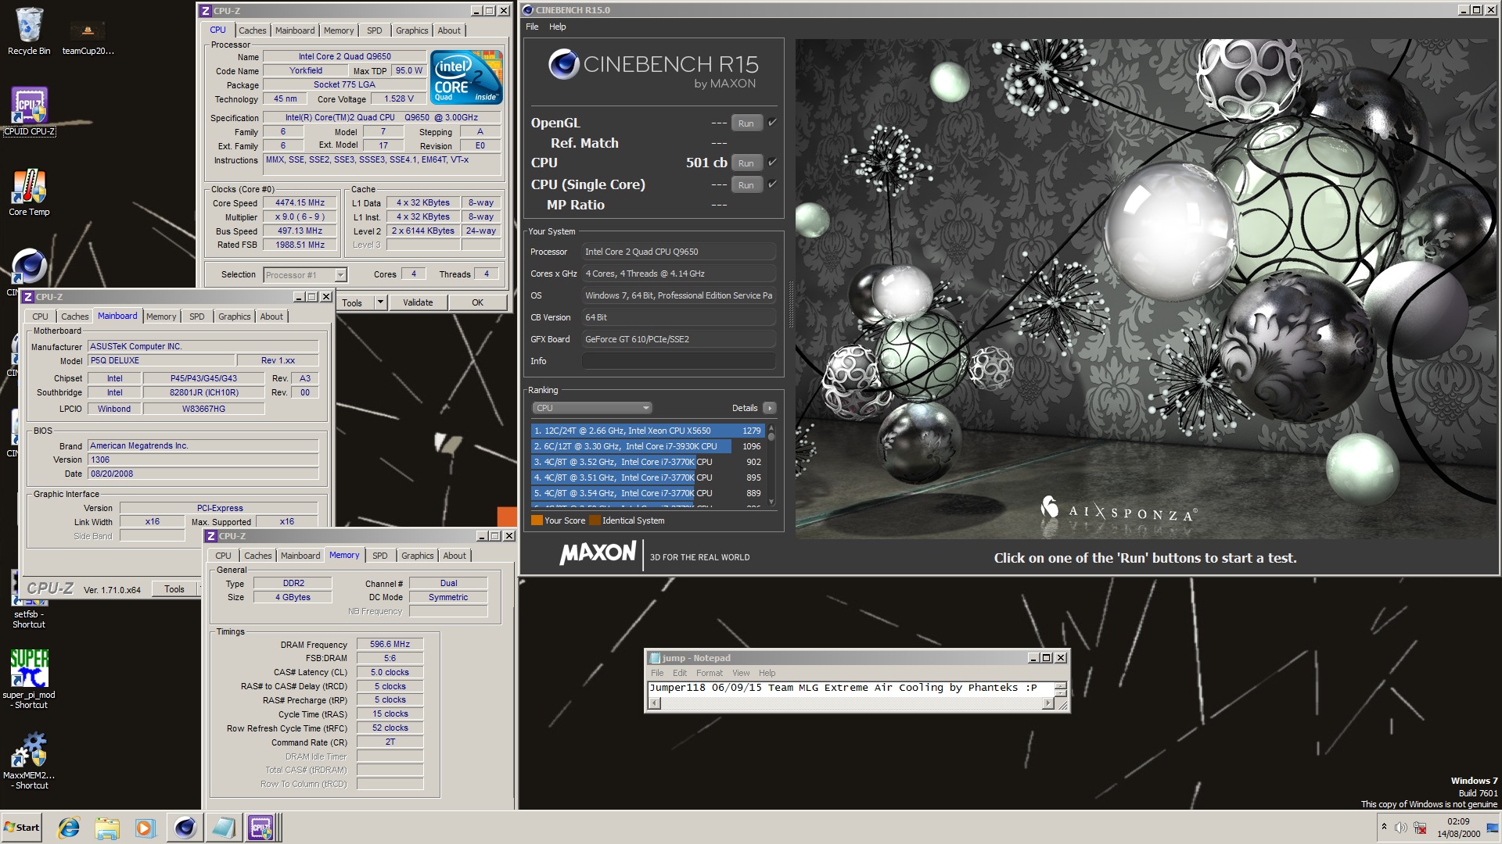The image size is (1502, 844).
Task: Switch to Caches tab in CPU window
Action: pos(252,30)
